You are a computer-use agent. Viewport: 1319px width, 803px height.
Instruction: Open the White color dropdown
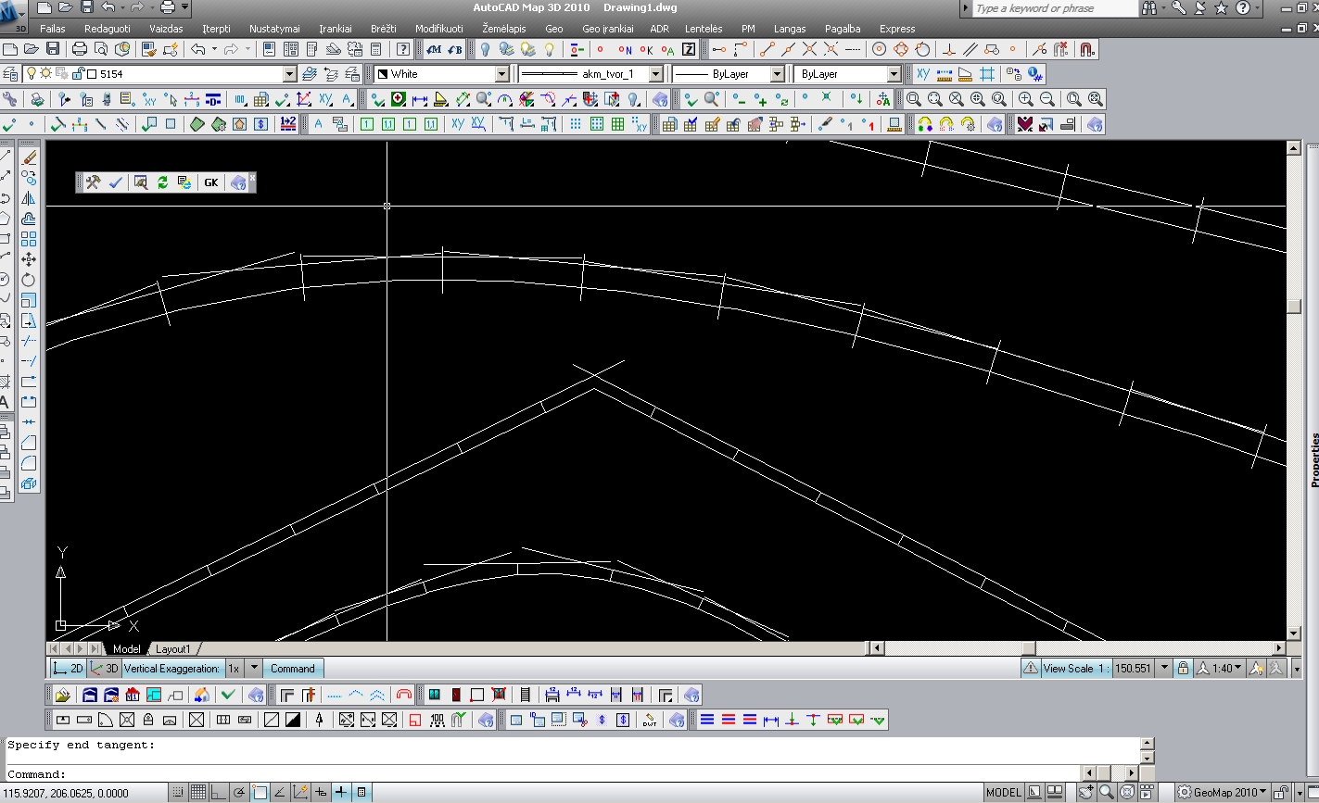click(x=502, y=74)
